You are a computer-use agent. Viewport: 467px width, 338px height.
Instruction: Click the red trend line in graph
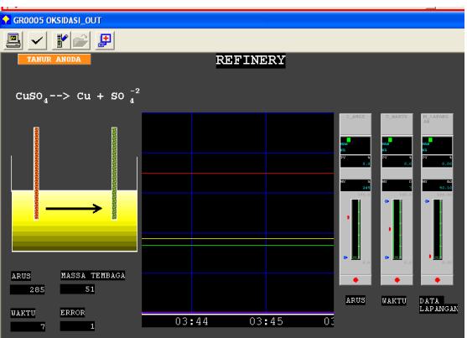(237, 173)
